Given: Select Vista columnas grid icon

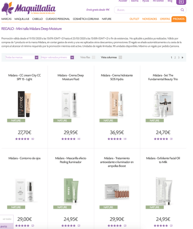Looking at the screenshot, I should 120,57.
